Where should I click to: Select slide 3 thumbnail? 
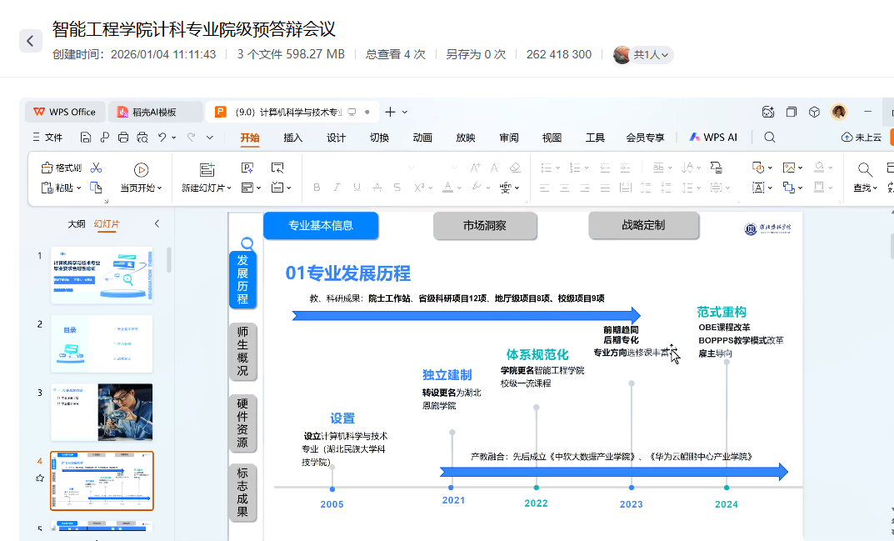pos(102,412)
